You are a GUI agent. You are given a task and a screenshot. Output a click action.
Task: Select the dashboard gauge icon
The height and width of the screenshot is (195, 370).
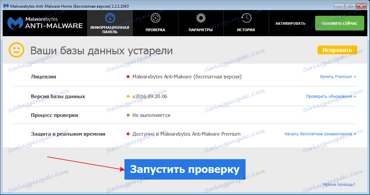pos(110,17)
